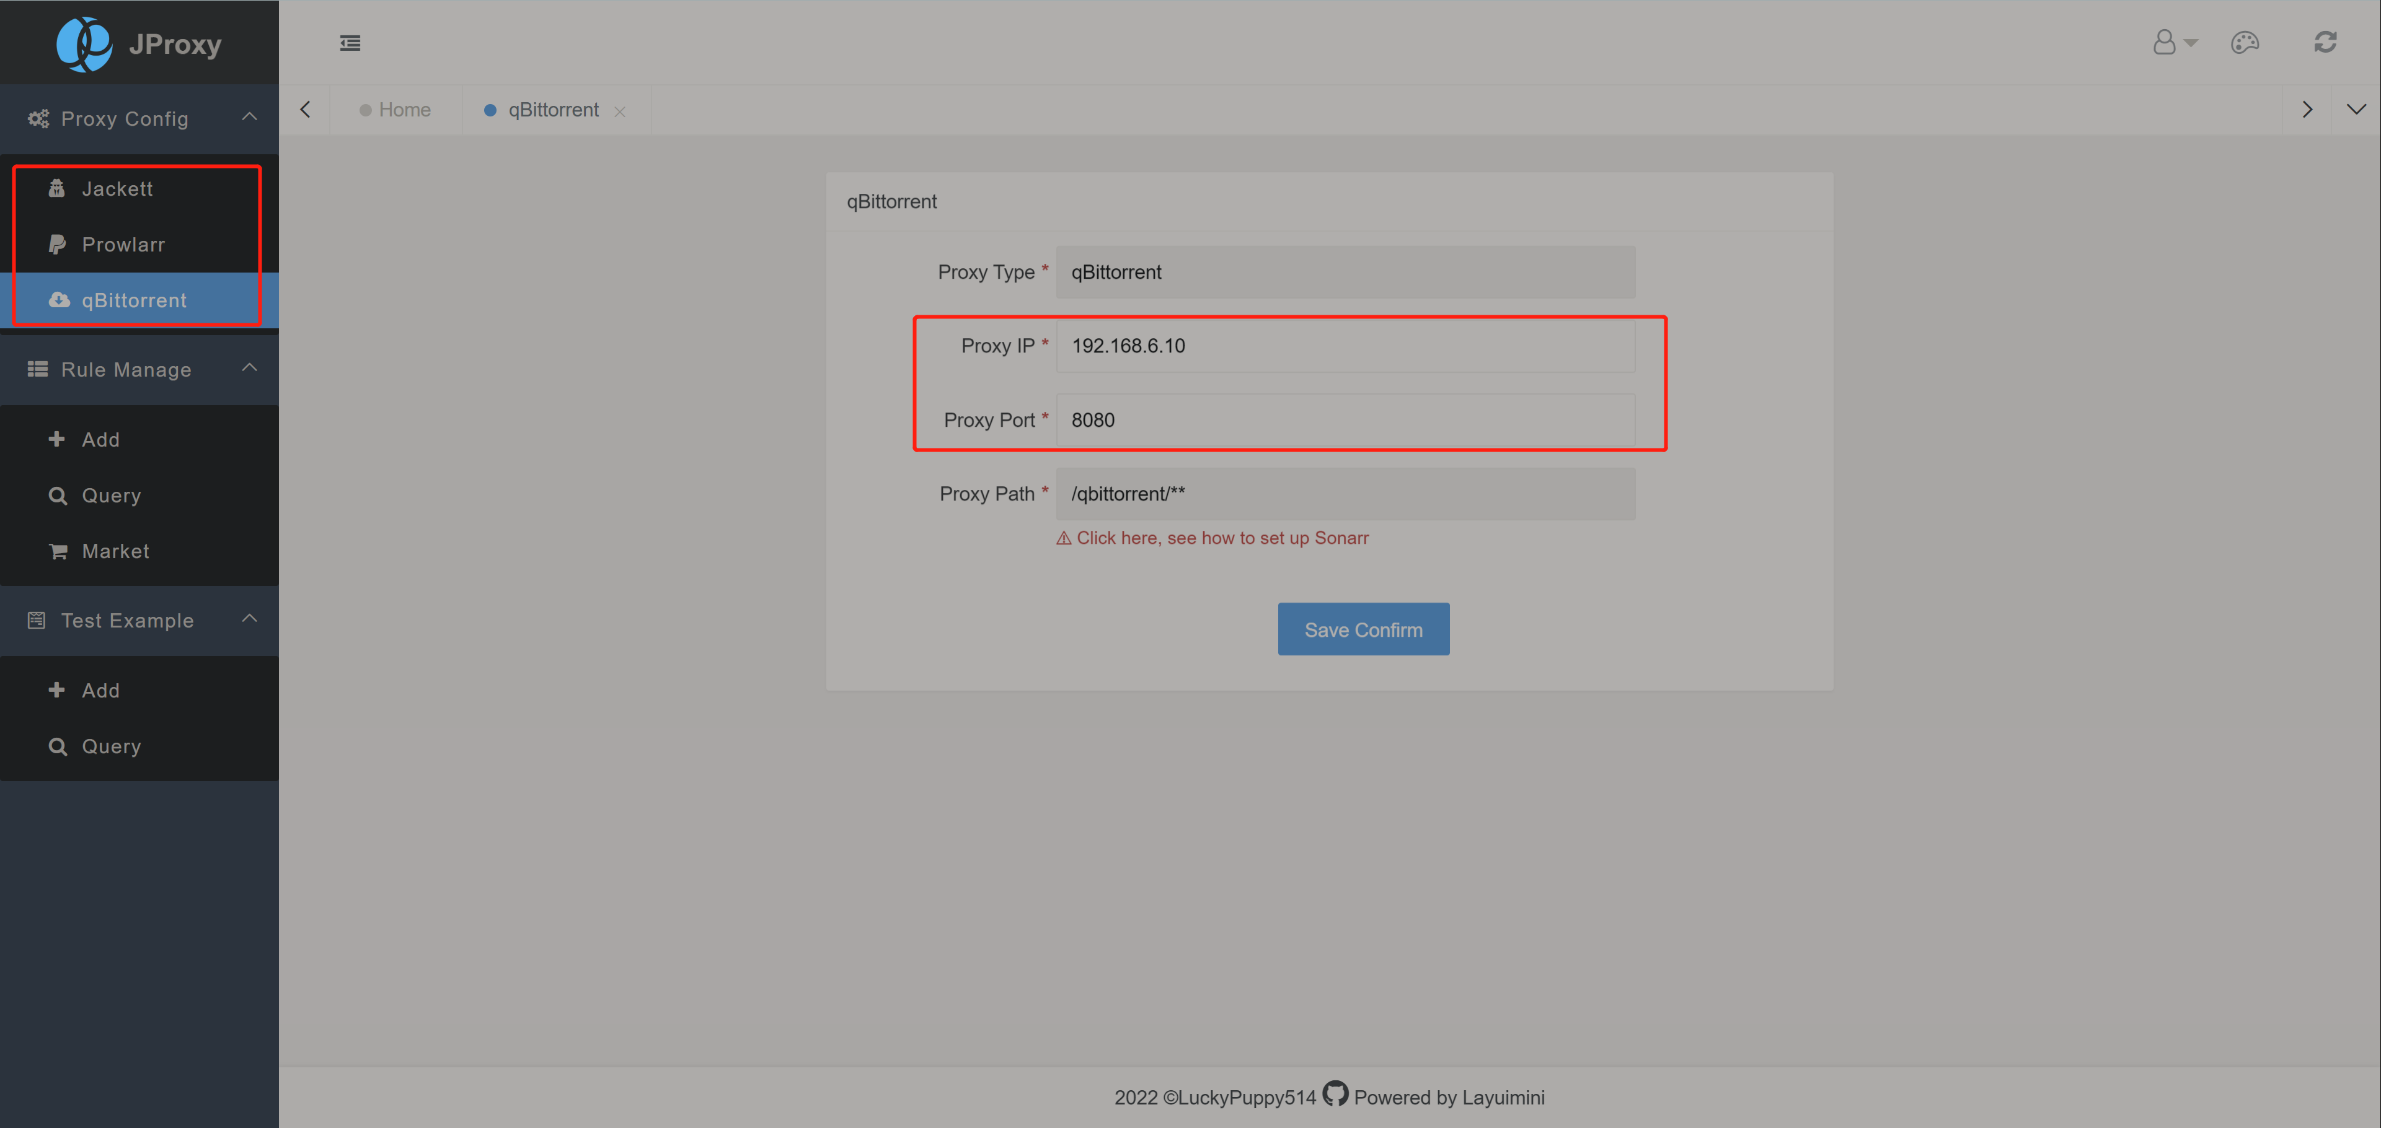Viewport: 2381px width, 1128px height.
Task: Click the Proxy IP input field
Action: click(1345, 346)
